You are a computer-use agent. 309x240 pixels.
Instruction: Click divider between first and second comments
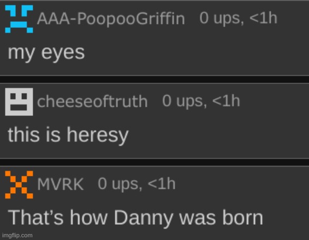click(x=154, y=79)
